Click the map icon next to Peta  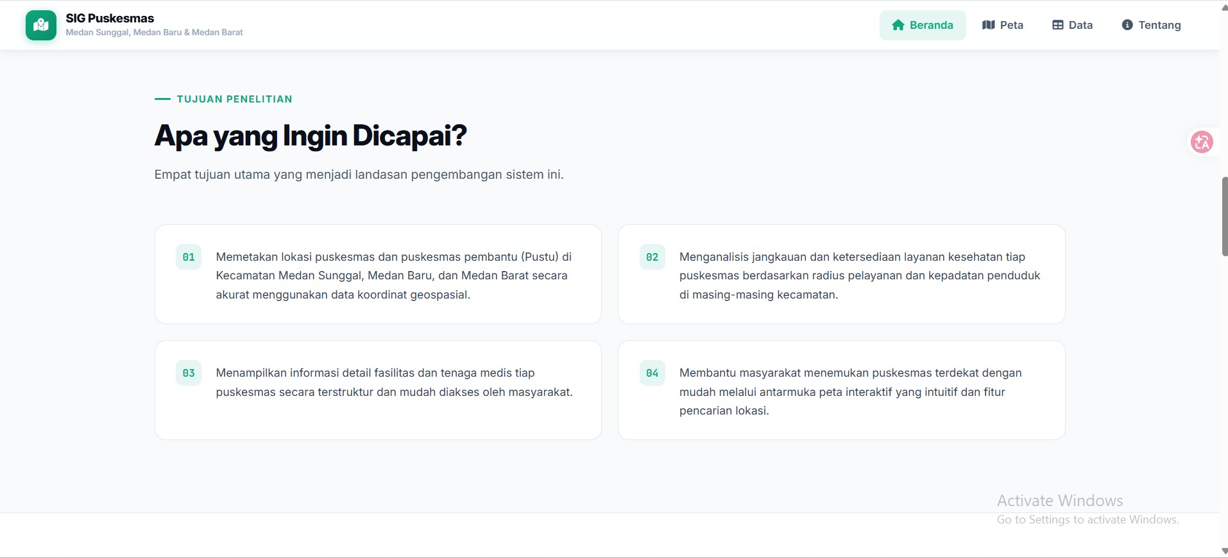pos(988,25)
